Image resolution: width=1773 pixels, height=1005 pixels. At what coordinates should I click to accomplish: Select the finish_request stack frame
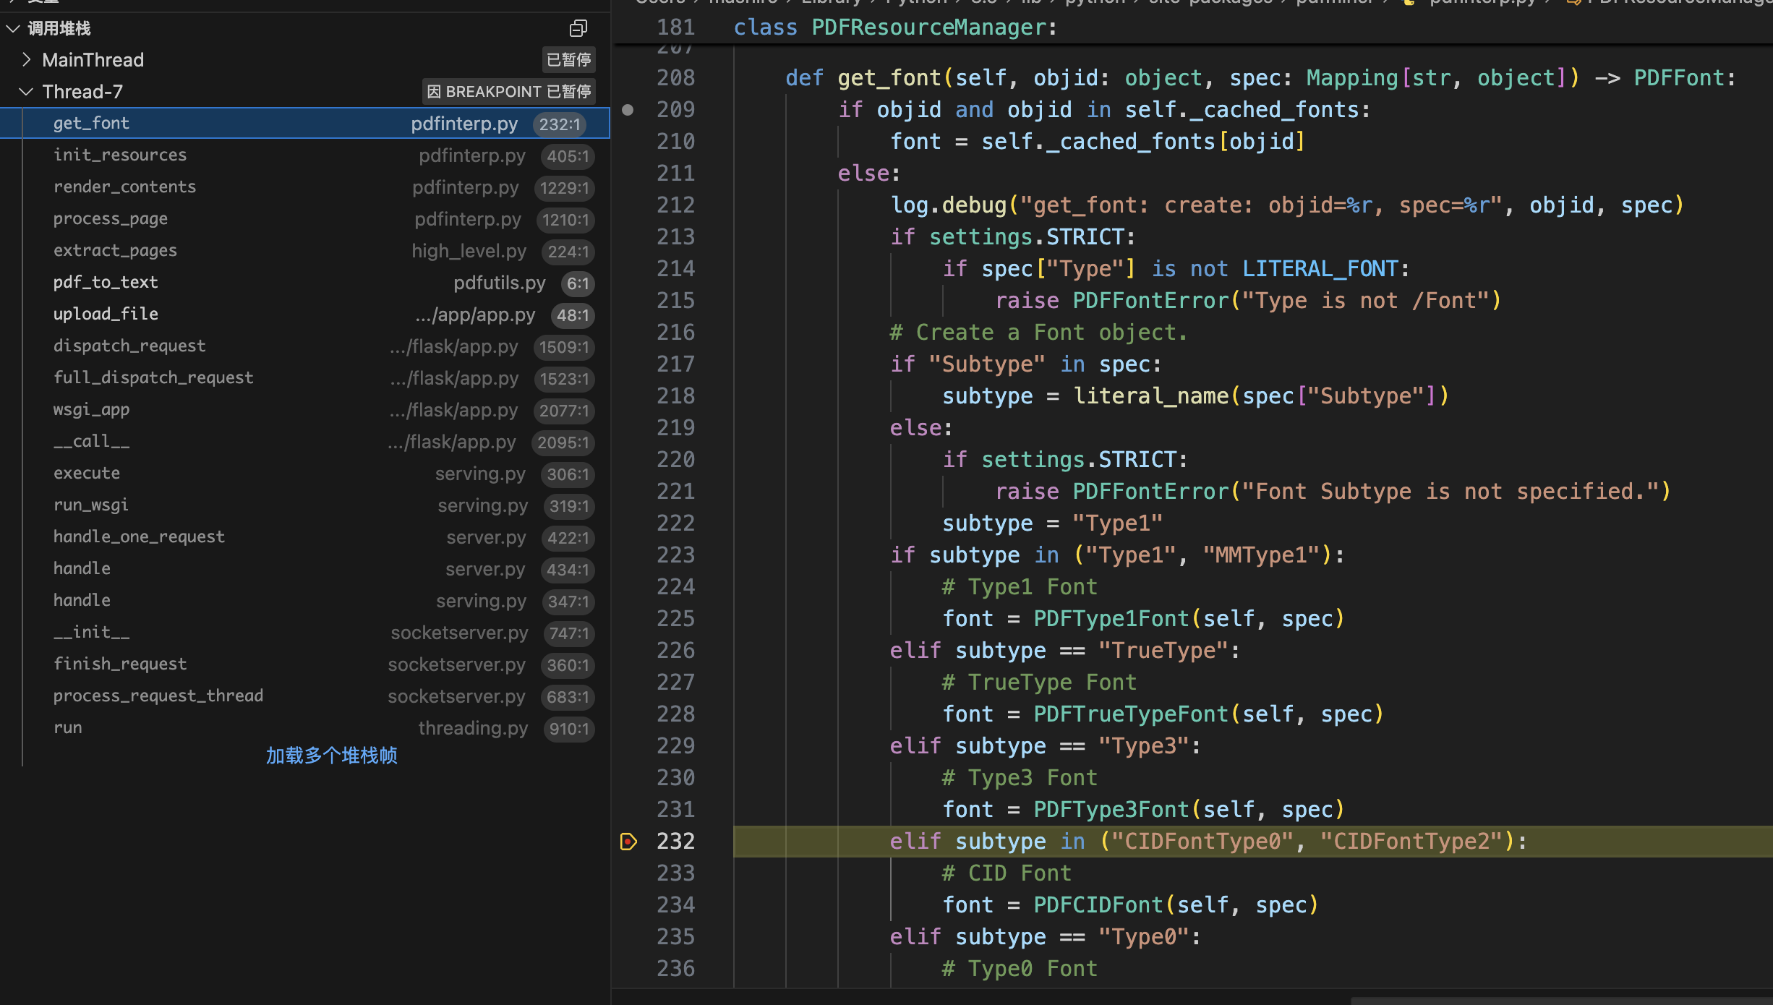coord(304,664)
